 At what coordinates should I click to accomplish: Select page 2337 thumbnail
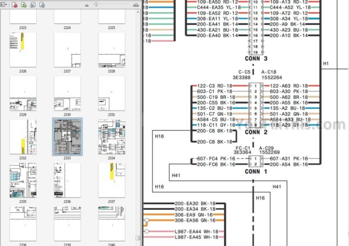pos(111,180)
